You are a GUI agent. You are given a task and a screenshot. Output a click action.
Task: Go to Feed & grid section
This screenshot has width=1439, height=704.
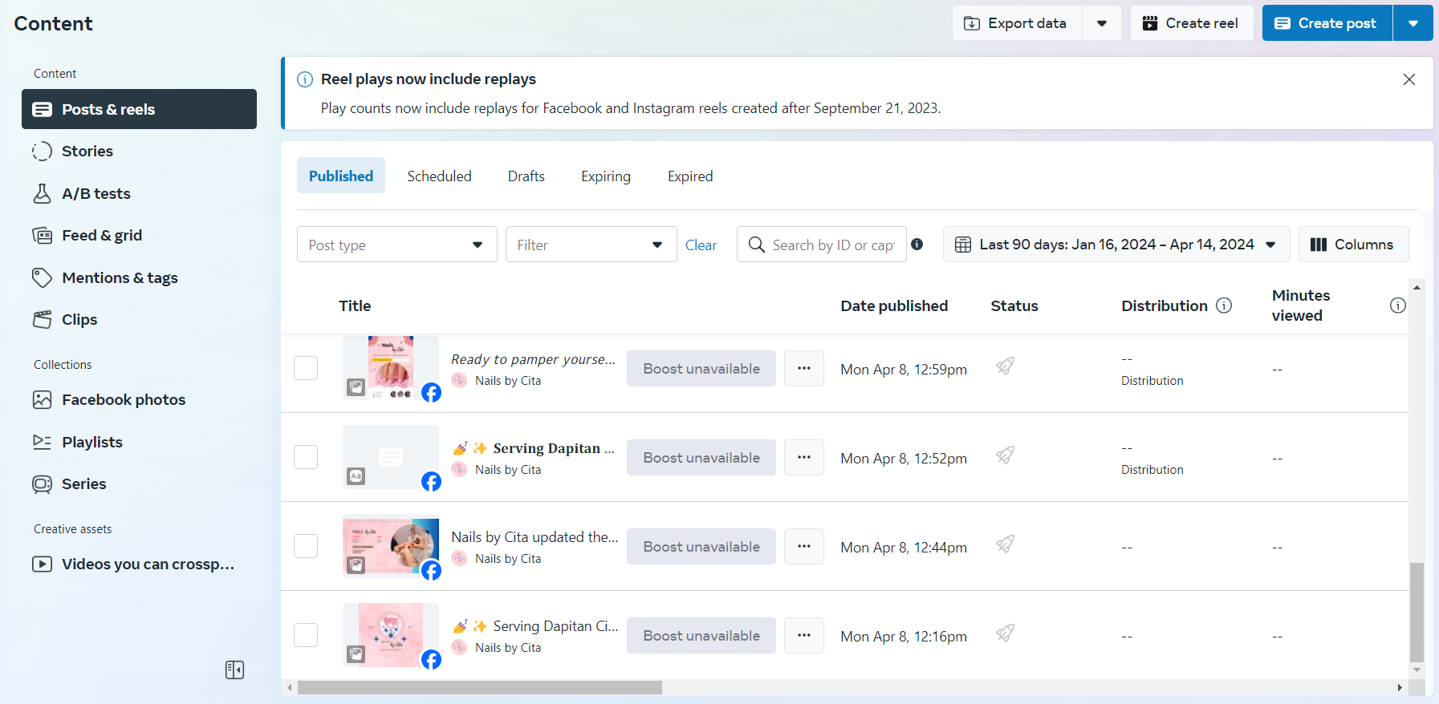tap(101, 236)
